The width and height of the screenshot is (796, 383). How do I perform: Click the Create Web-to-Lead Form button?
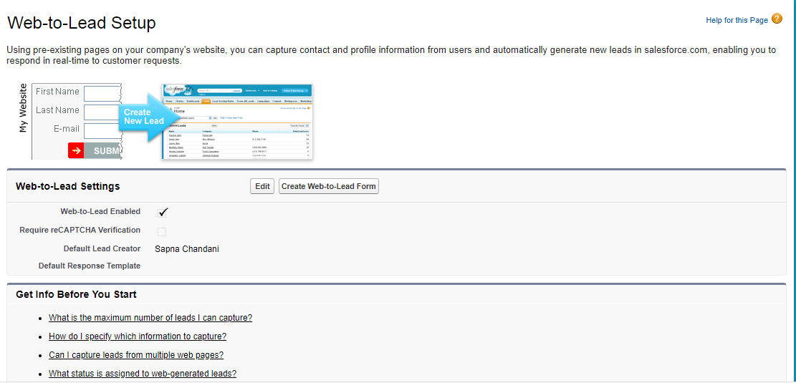[328, 186]
